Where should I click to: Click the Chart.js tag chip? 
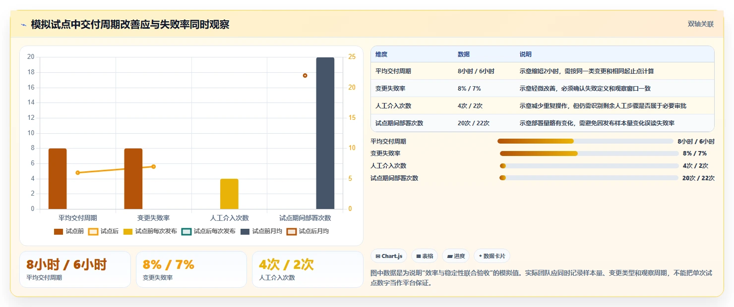pos(389,256)
